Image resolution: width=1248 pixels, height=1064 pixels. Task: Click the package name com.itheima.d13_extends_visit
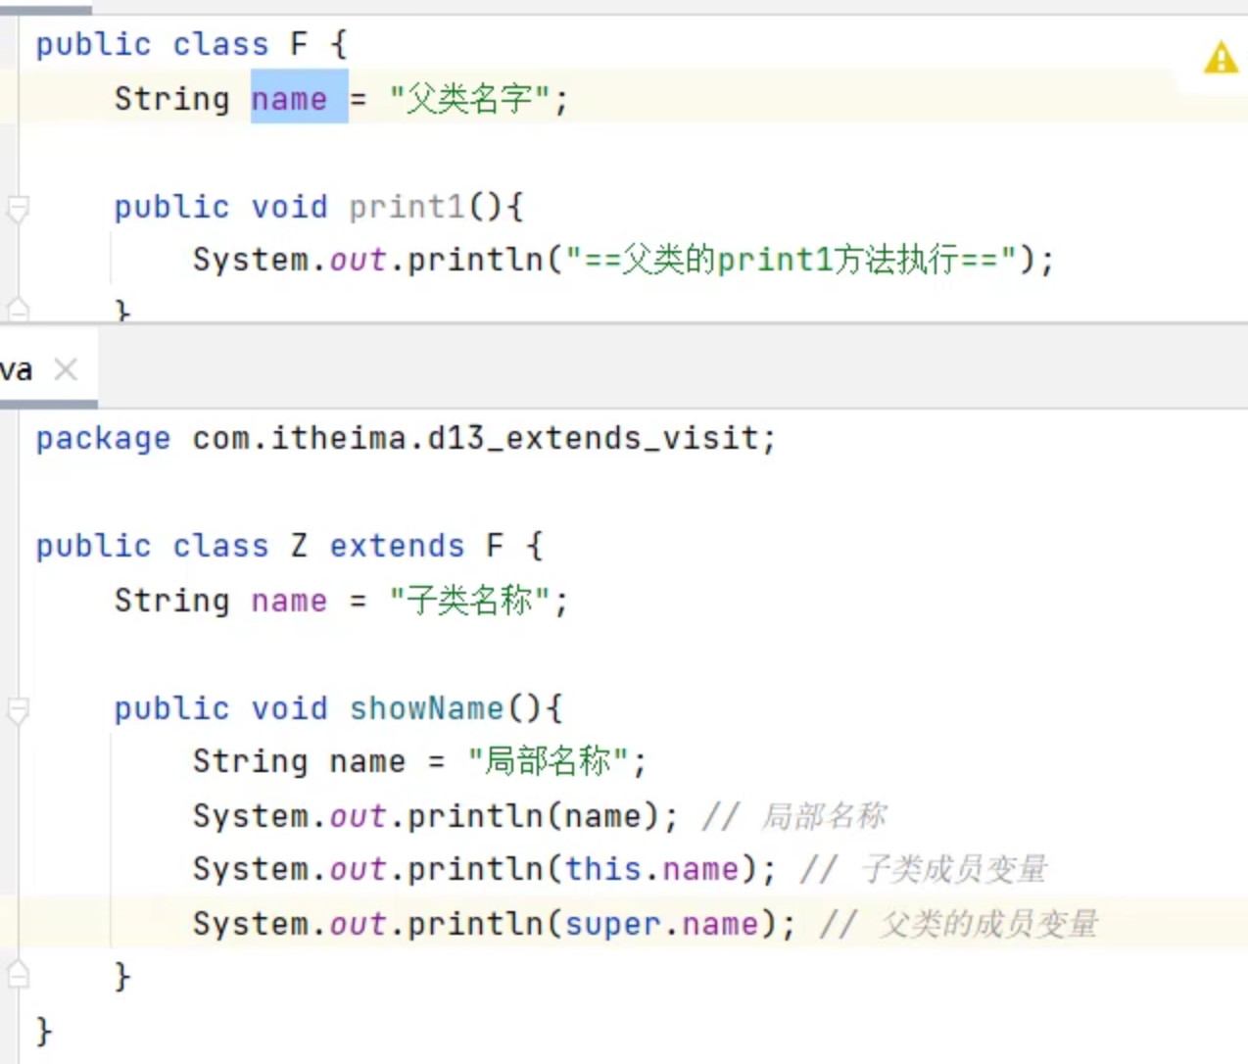475,438
